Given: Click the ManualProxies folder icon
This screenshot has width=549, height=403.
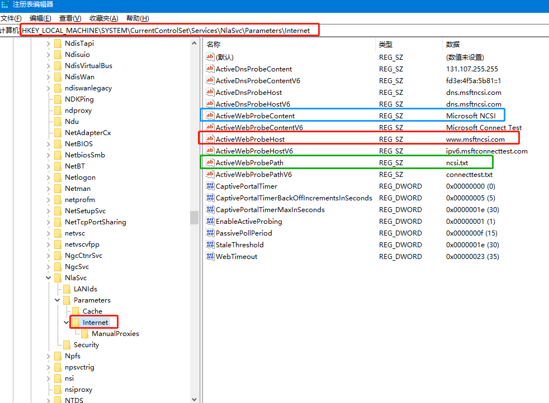Looking at the screenshot, I should pyautogui.click(x=85, y=333).
